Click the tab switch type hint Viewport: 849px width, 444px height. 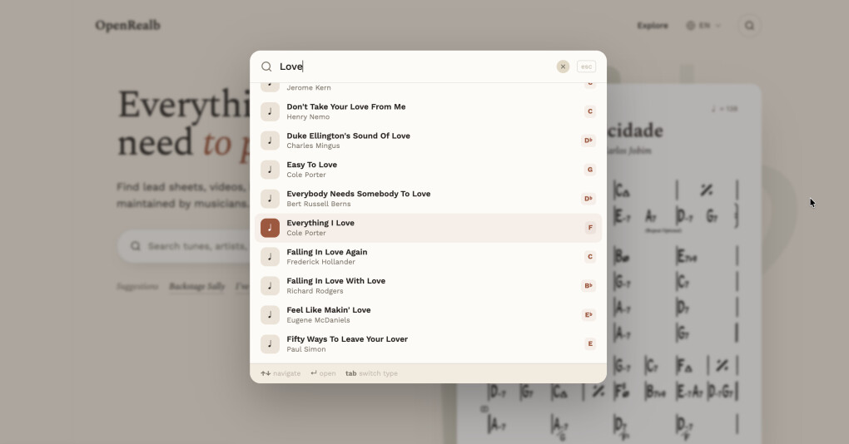[x=371, y=373]
